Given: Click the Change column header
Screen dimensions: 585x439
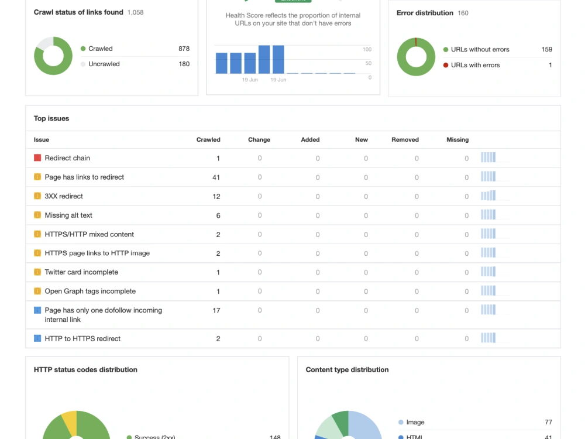Looking at the screenshot, I should tap(259, 140).
